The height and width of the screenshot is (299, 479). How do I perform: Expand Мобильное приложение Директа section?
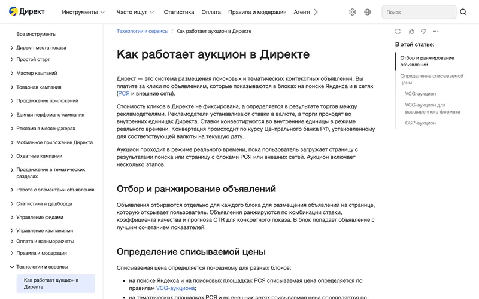pos(51,142)
